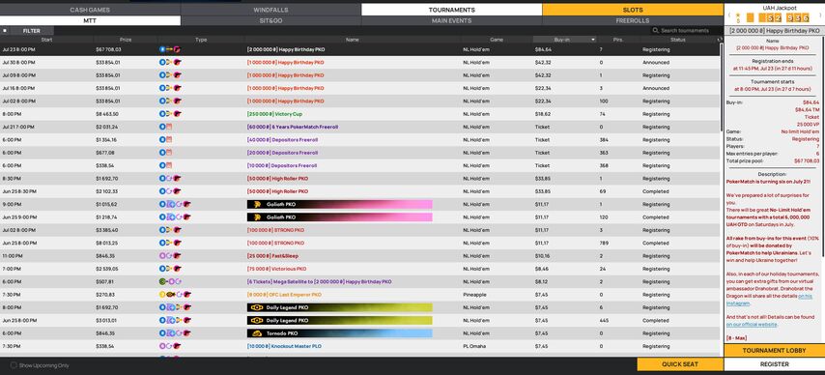Screen dimensions: 825x375
Task: Toggle the Show Upcoming Only checkbox
Action: (x=14, y=365)
